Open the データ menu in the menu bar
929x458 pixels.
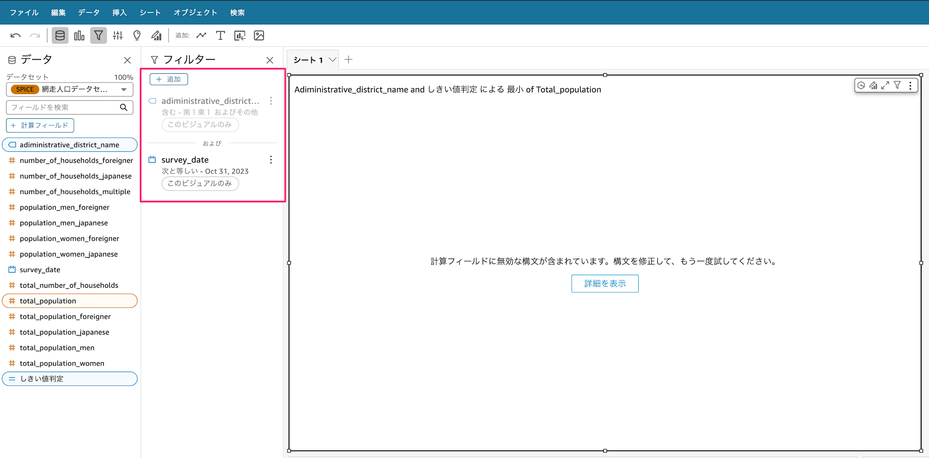(89, 13)
